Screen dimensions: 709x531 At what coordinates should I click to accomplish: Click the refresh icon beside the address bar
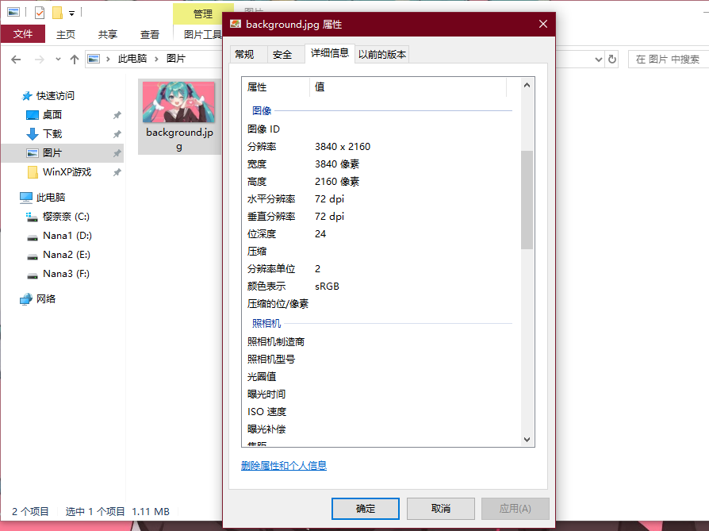(x=611, y=59)
